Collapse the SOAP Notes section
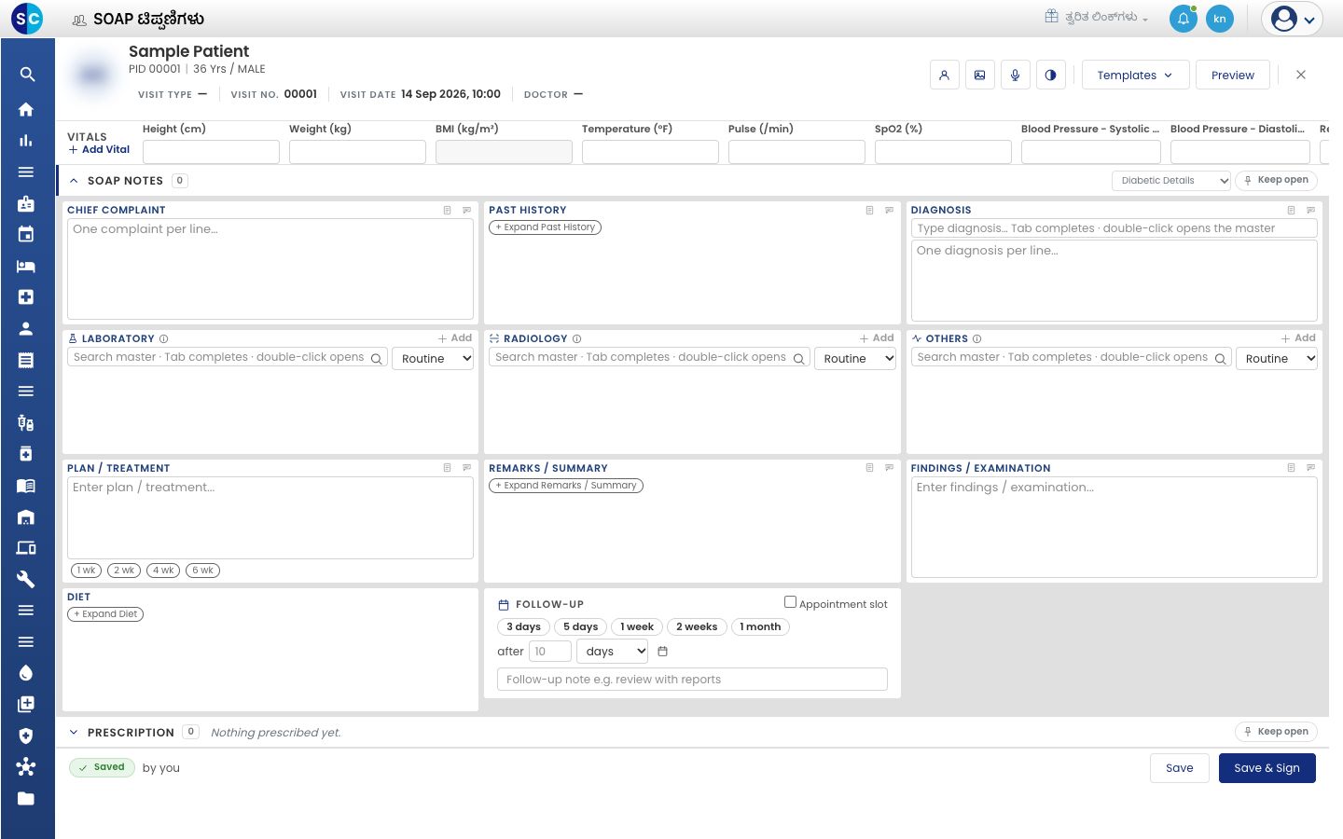1343x839 pixels. (x=74, y=181)
